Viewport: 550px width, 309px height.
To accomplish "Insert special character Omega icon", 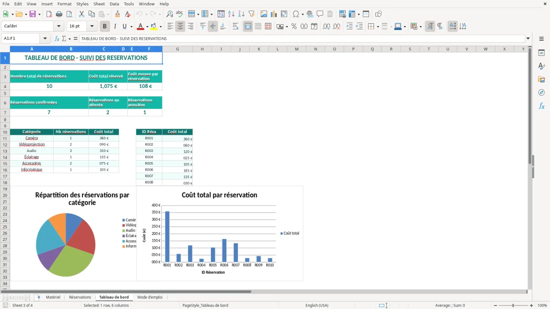I will pos(296,14).
